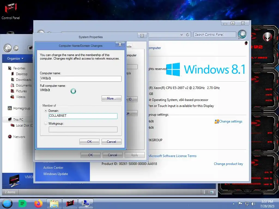
Task: Minimize the System control panel window
Action: tap(225, 23)
